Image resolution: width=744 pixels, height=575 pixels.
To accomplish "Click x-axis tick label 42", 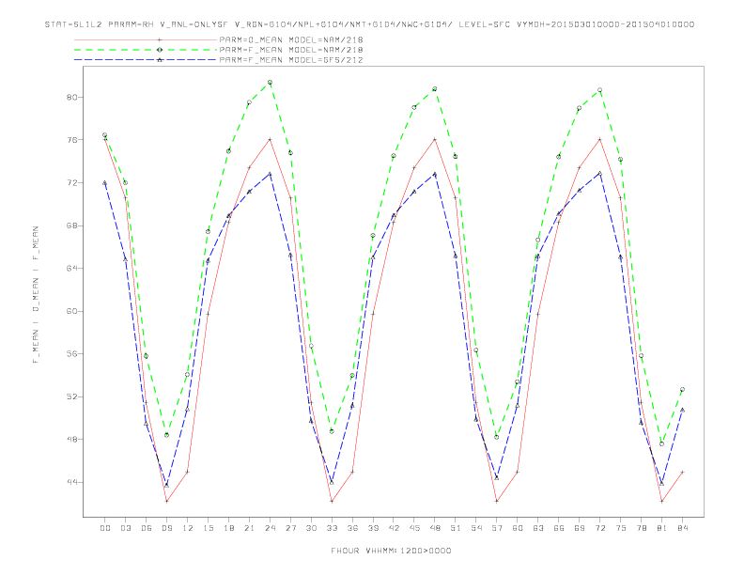I will [x=394, y=528].
